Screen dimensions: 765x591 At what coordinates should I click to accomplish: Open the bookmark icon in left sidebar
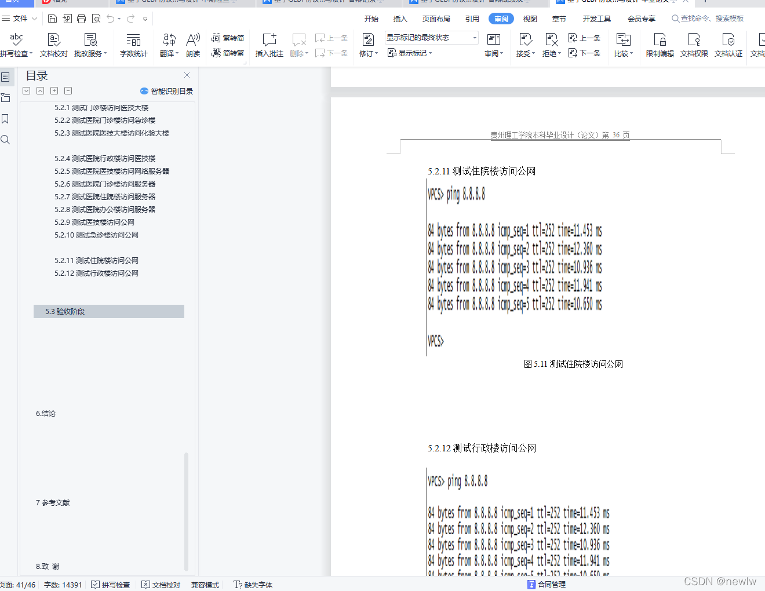tap(5, 119)
